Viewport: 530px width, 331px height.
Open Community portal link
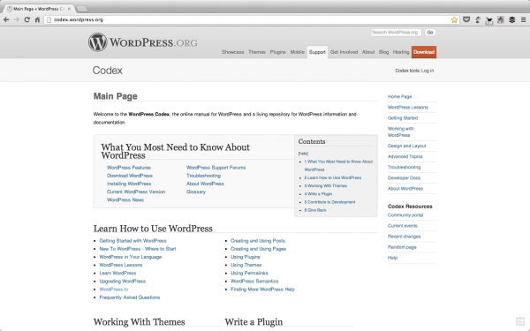(405, 215)
